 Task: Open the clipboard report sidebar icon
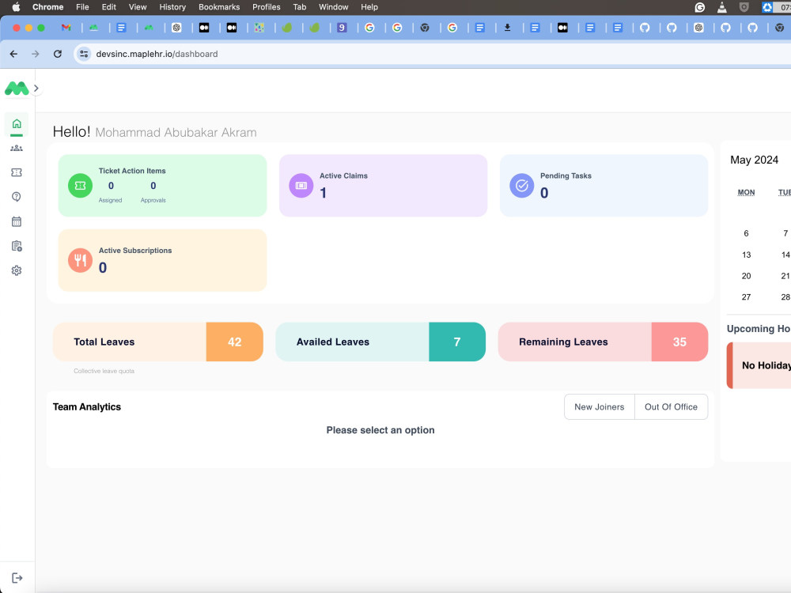tap(17, 246)
